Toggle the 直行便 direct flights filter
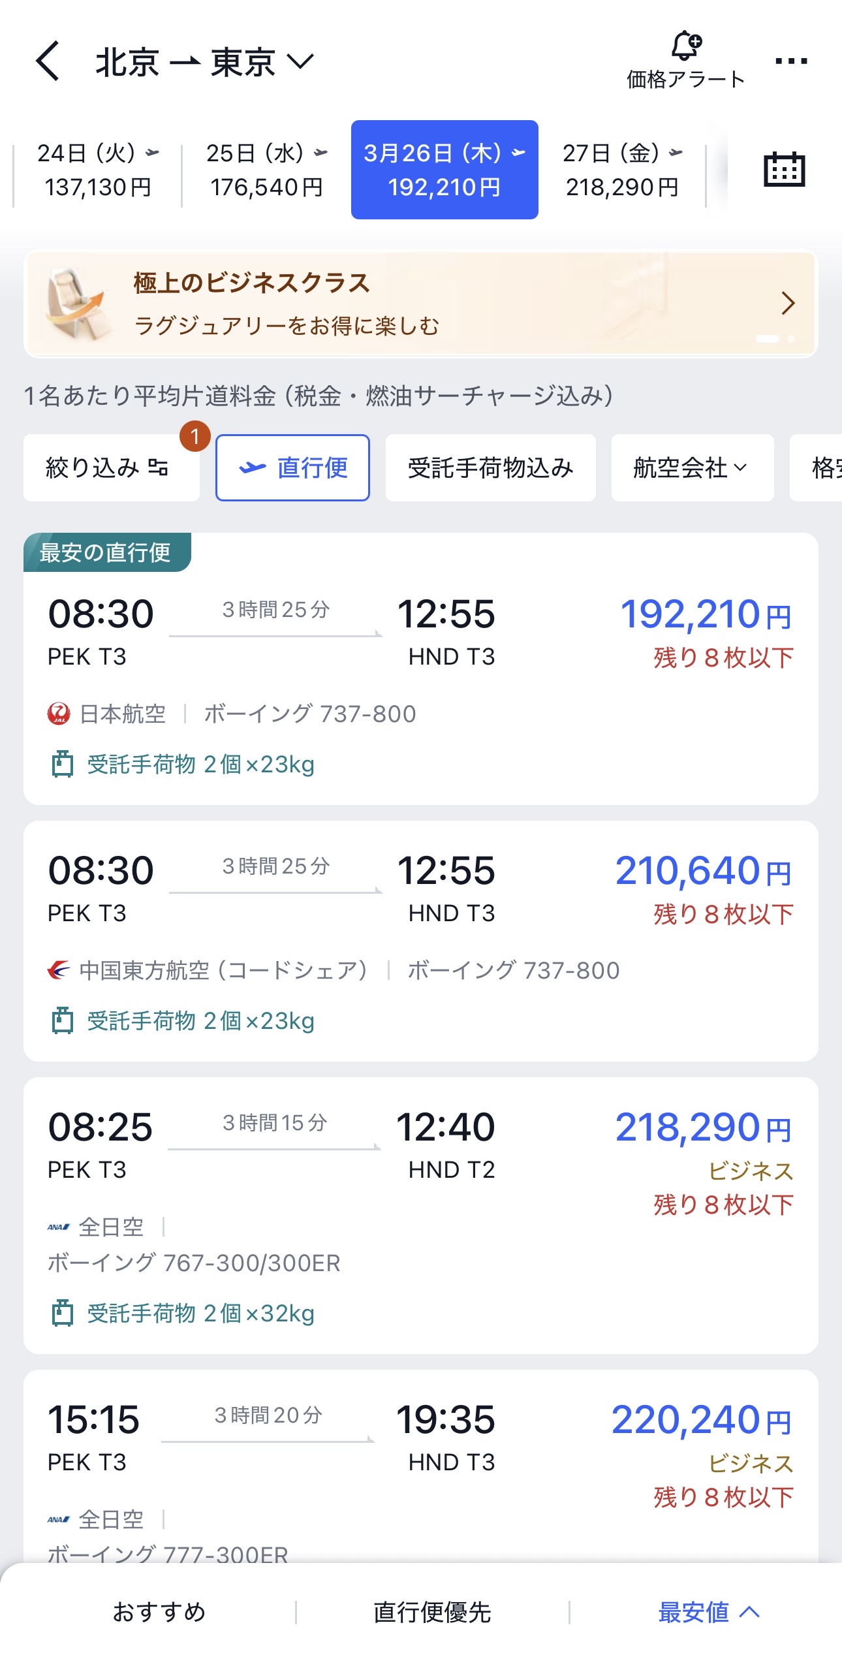842x1672 pixels. pyautogui.click(x=292, y=467)
